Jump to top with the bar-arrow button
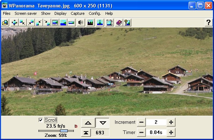 click(86, 133)
